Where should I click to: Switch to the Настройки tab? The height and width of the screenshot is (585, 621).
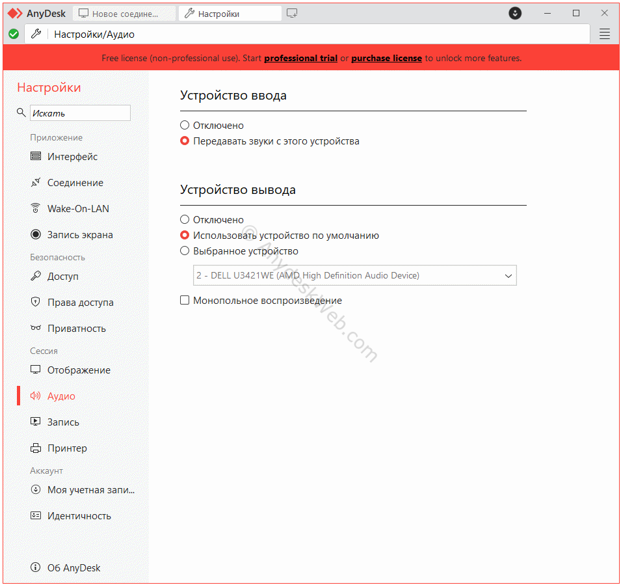click(x=230, y=14)
